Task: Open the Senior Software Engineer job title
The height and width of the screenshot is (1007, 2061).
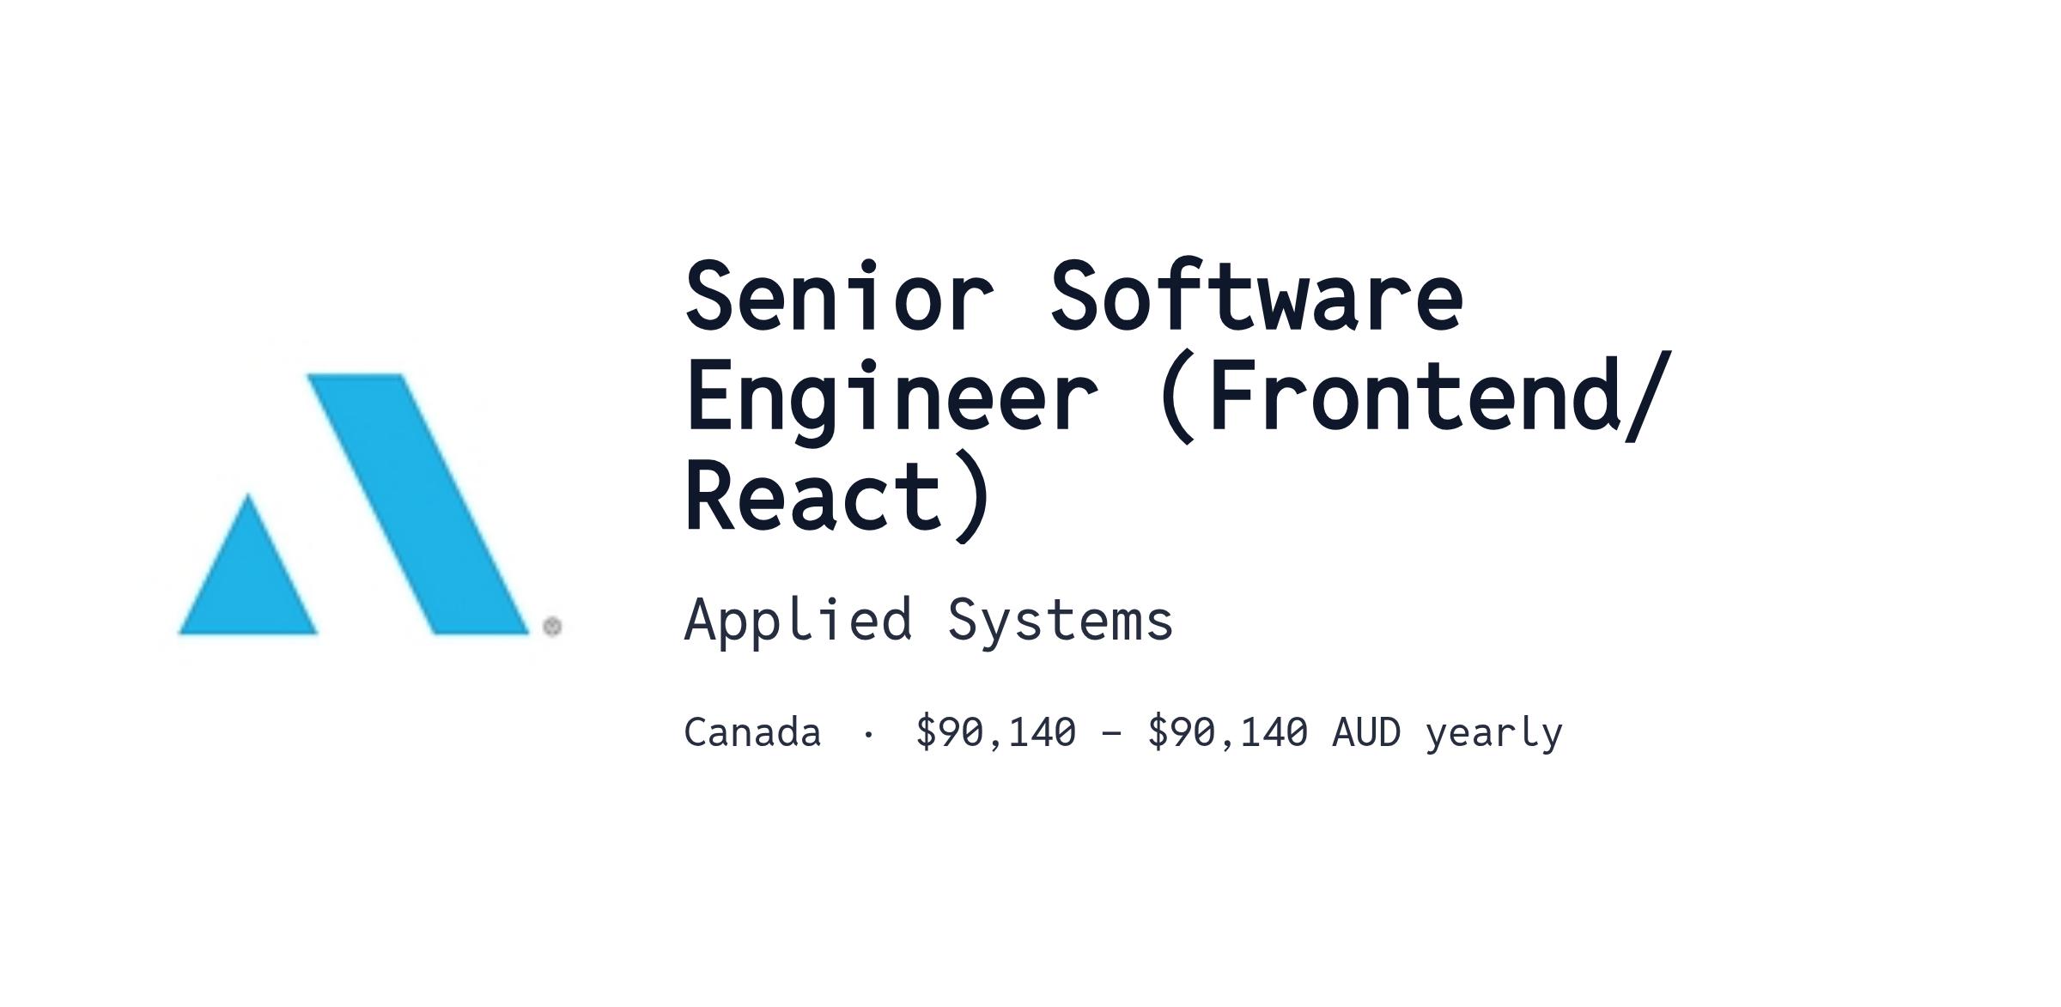Action: (x=1178, y=397)
